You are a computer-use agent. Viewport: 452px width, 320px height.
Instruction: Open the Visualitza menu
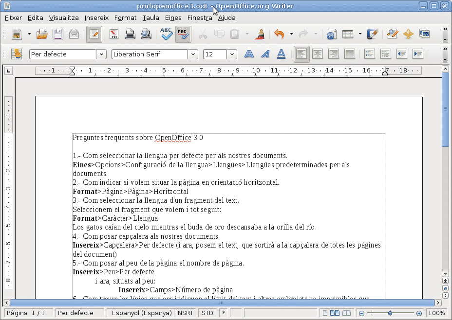(x=64, y=18)
